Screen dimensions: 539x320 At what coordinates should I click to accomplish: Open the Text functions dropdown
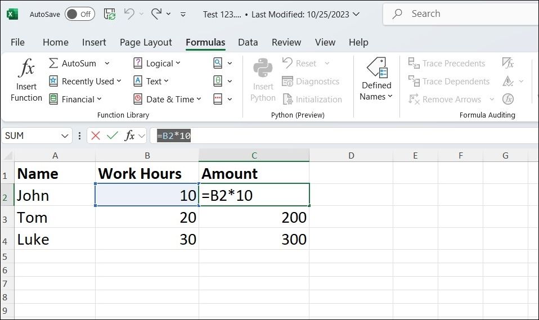pyautogui.click(x=151, y=82)
